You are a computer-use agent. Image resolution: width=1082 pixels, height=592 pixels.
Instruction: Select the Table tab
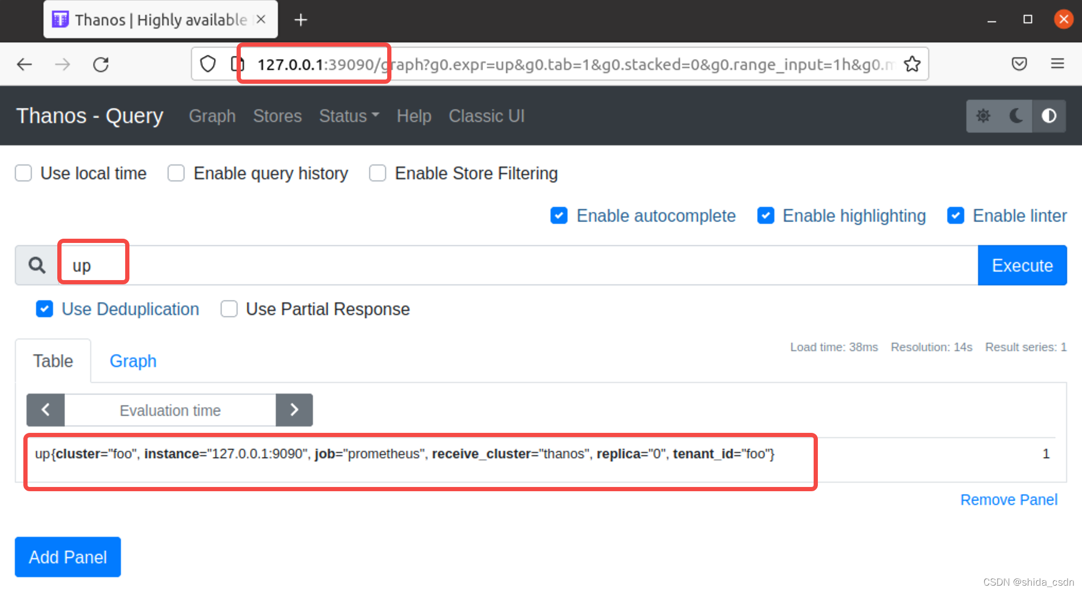tap(53, 361)
